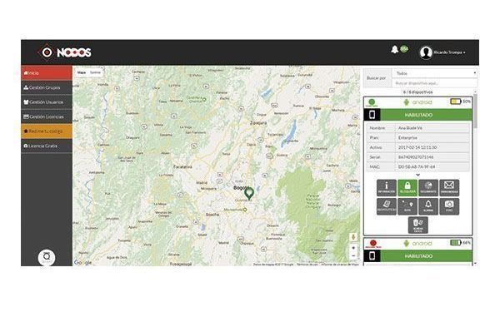Open Gestión Licencias menu item
Image resolution: width=500 pixels, height=312 pixels.
[47, 116]
